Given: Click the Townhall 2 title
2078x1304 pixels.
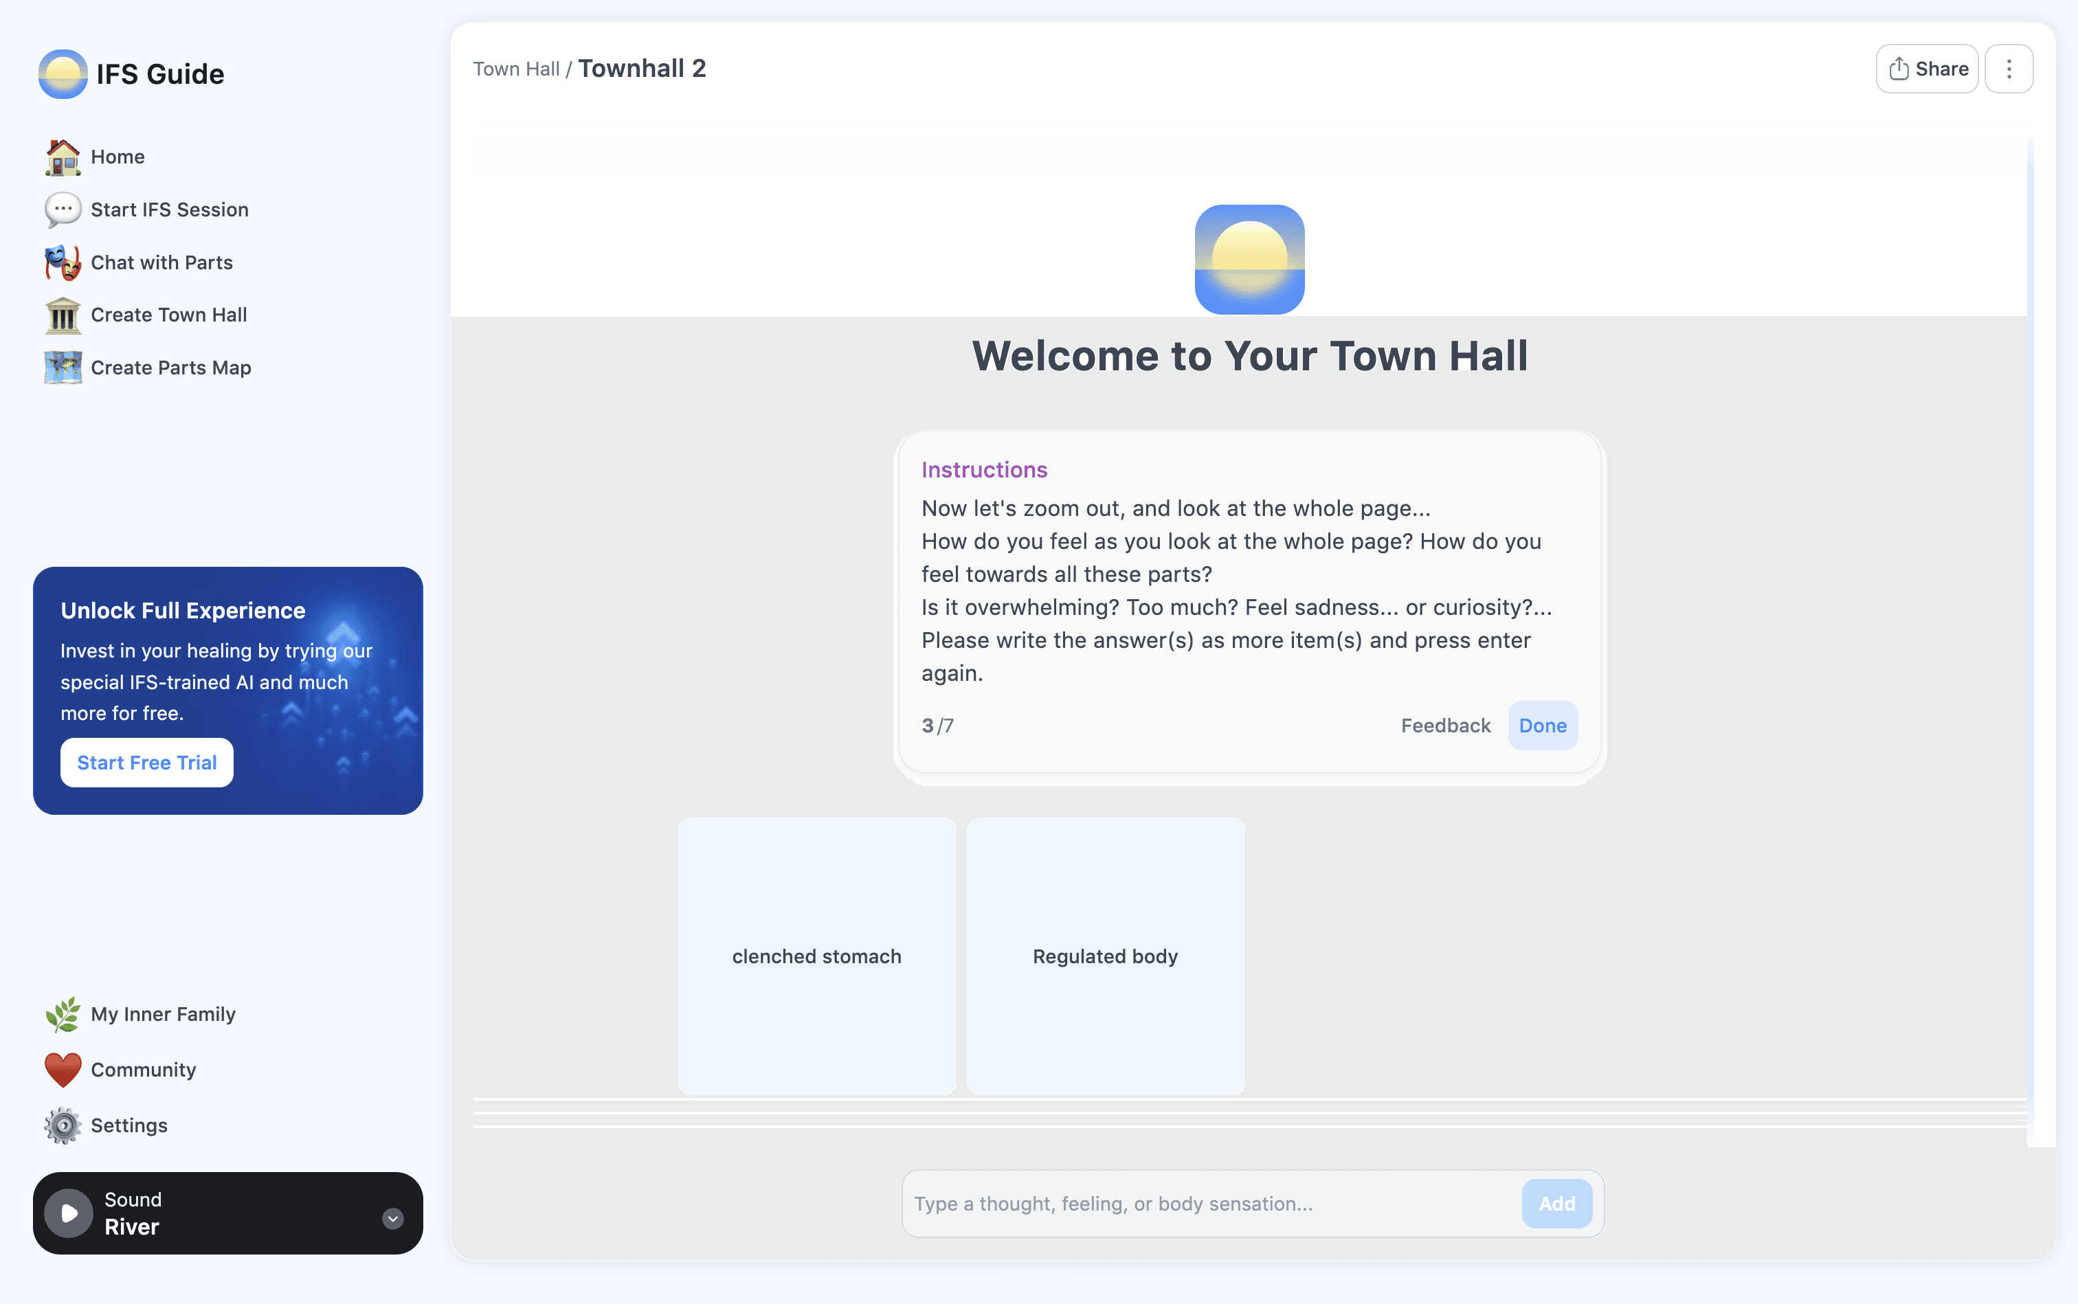Looking at the screenshot, I should [642, 68].
